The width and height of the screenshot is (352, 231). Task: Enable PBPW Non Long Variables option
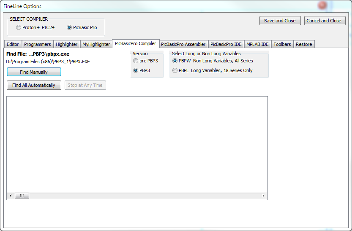(175, 61)
